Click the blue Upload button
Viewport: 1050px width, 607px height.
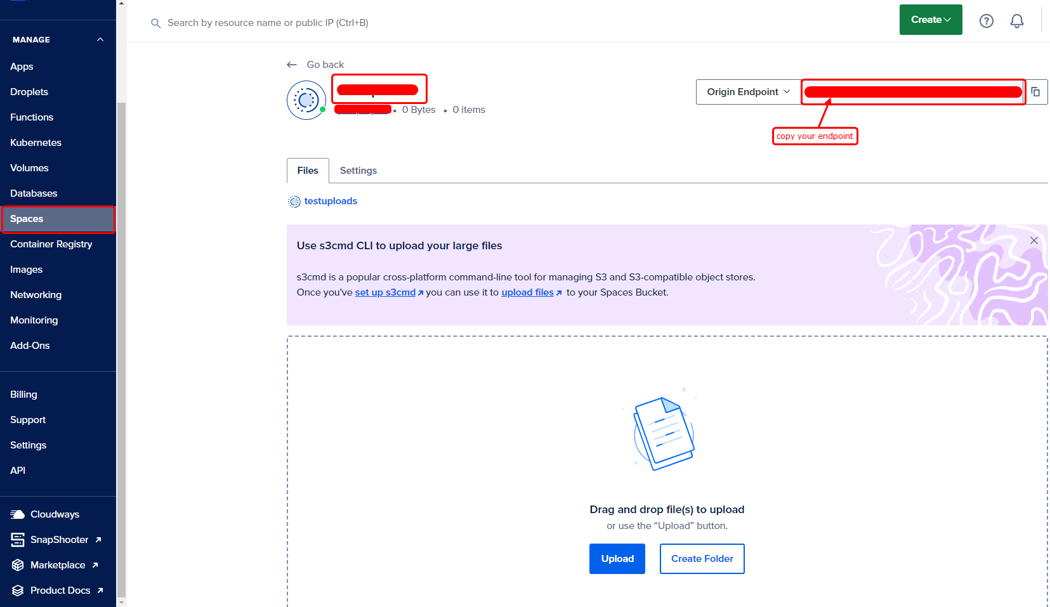(x=617, y=559)
